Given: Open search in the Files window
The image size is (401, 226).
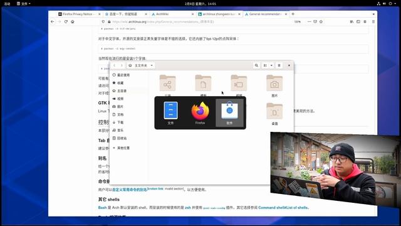Looking at the screenshot, I should click(x=256, y=65).
